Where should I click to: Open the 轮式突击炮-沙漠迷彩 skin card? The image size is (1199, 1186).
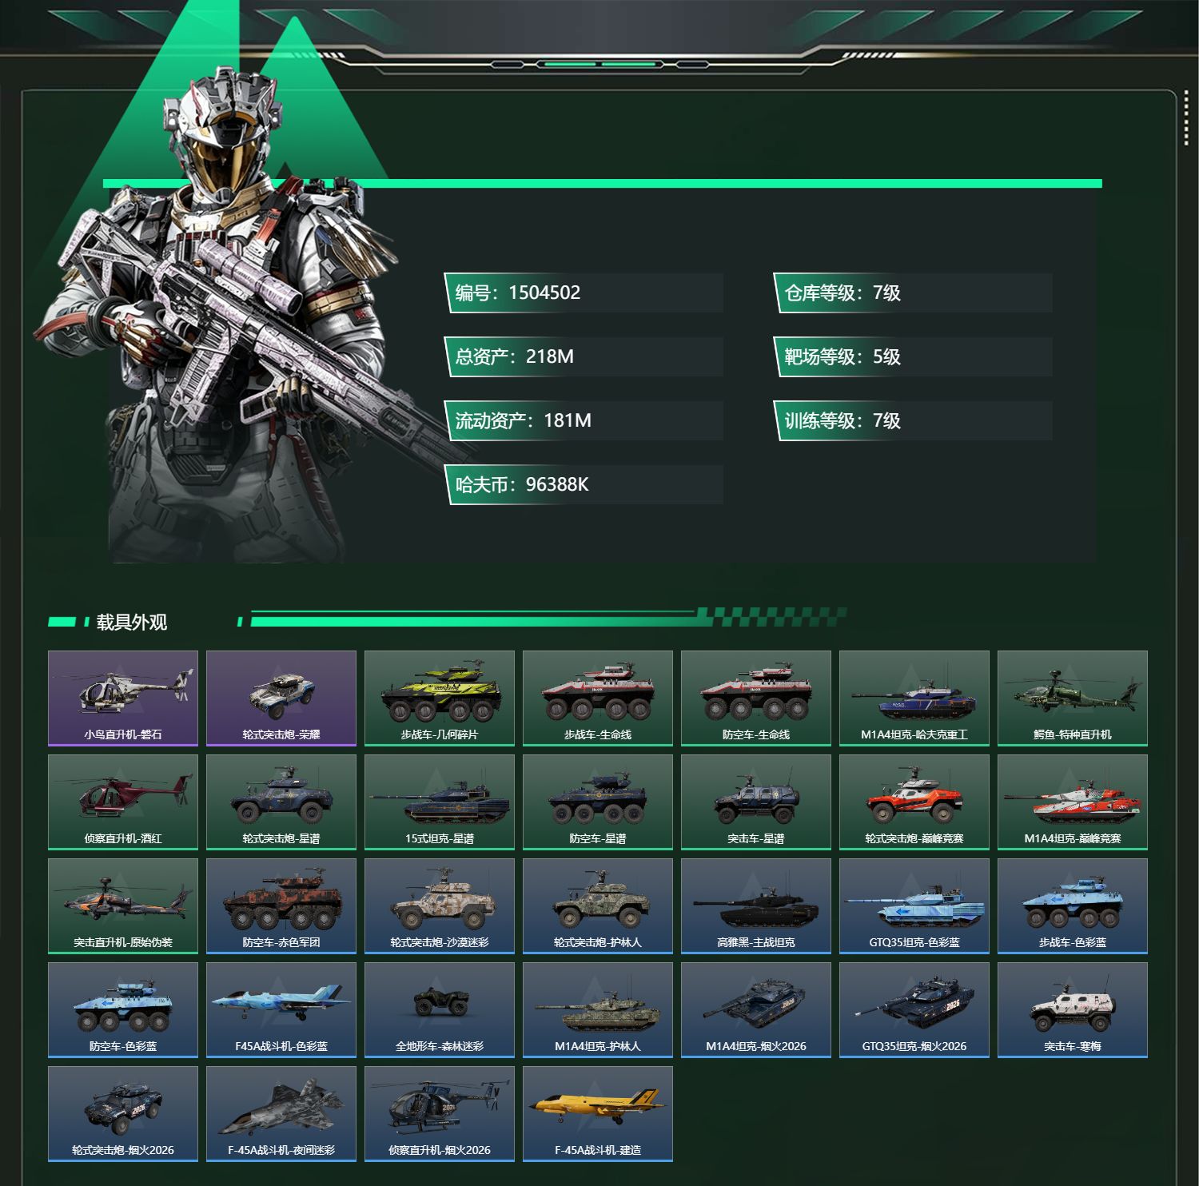(440, 906)
